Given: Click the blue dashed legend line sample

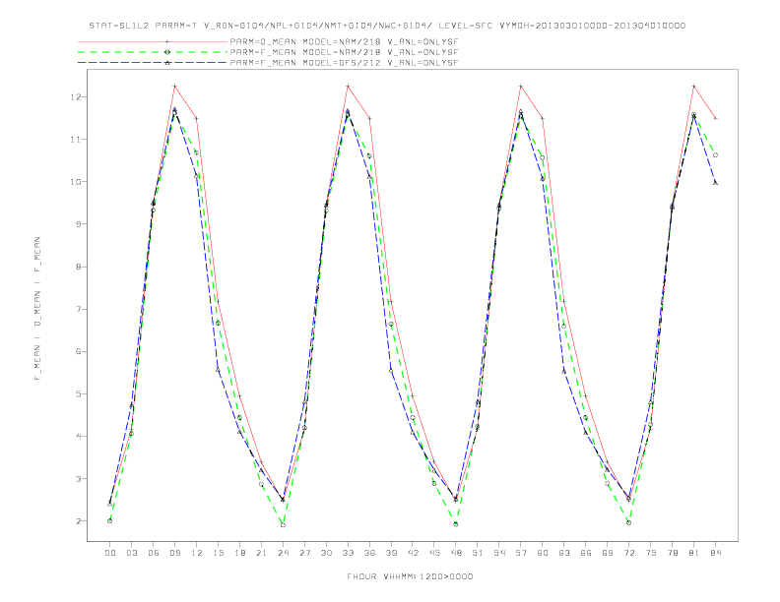Looking at the screenshot, I should (x=153, y=63).
